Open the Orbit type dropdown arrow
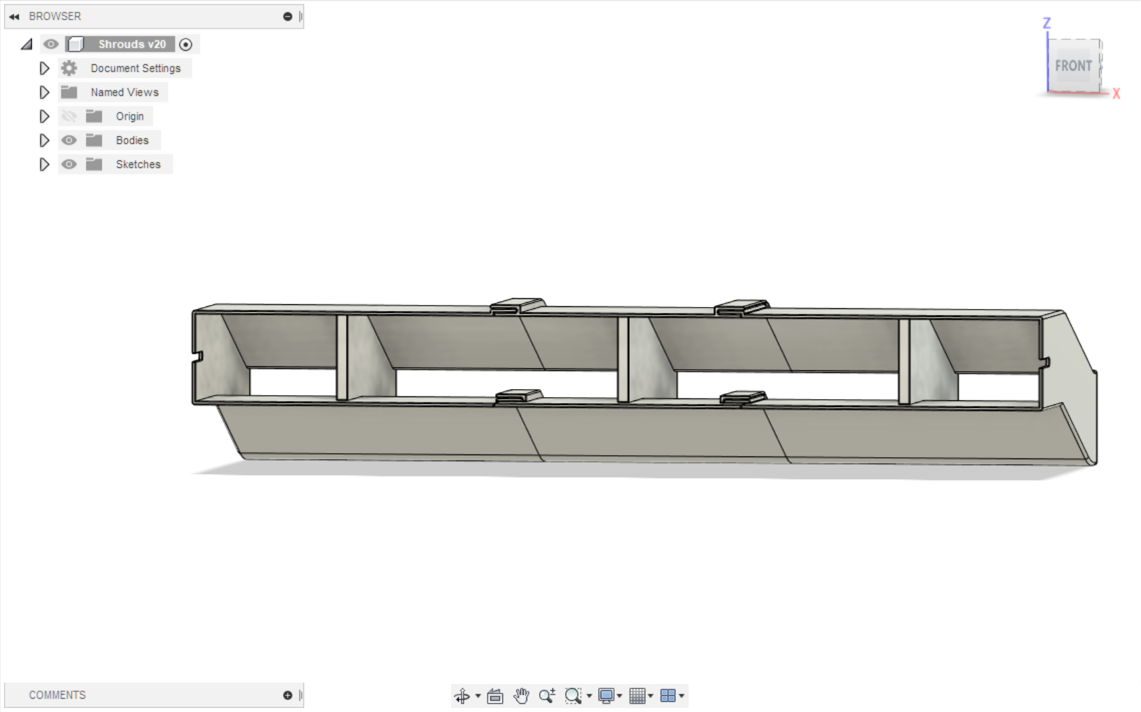 click(x=478, y=696)
